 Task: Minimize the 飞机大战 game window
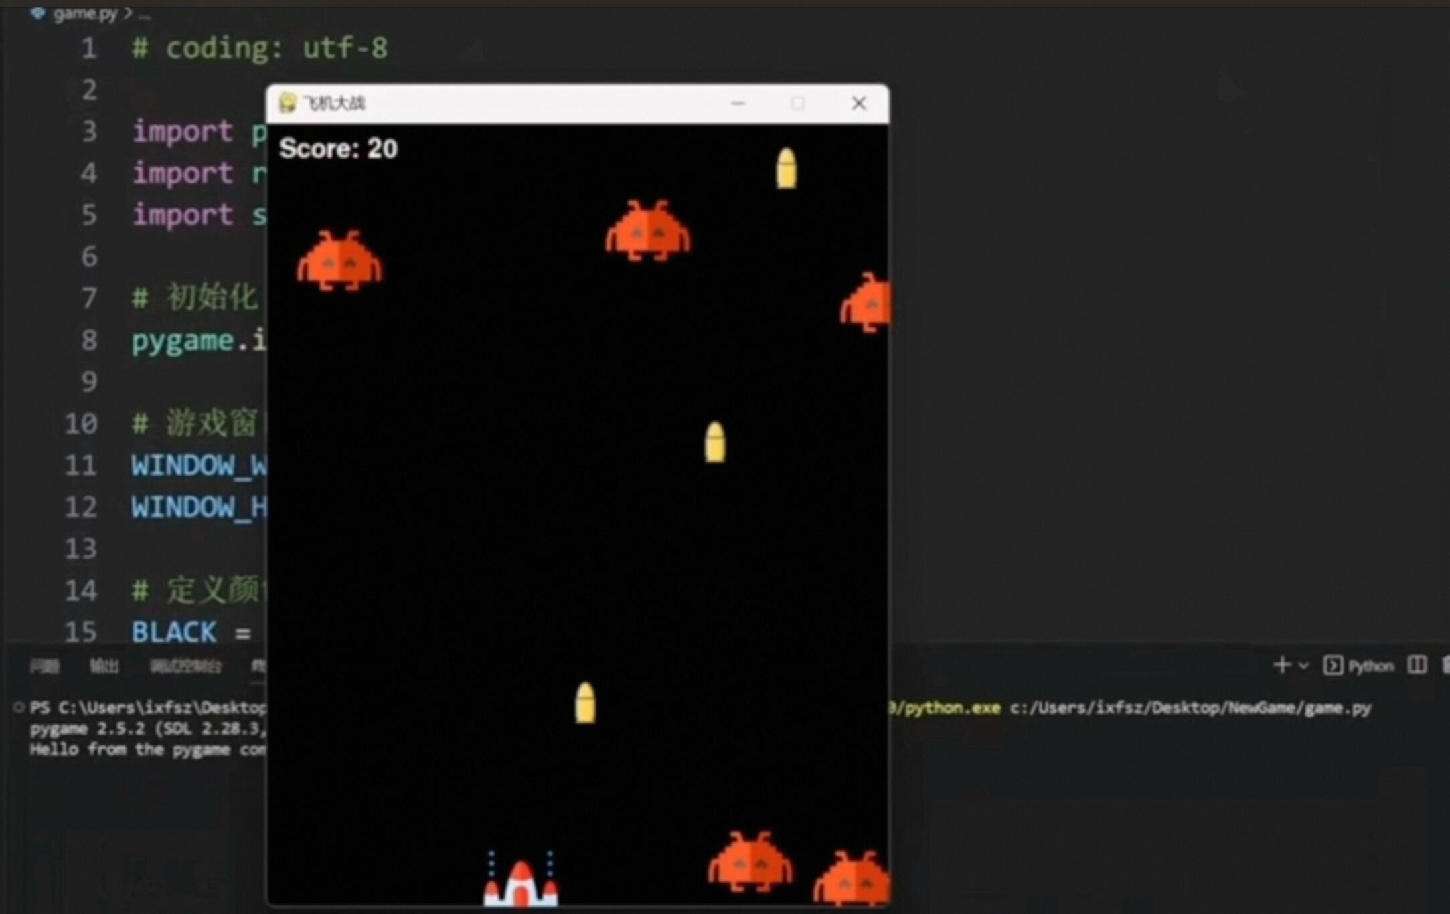pos(738,104)
